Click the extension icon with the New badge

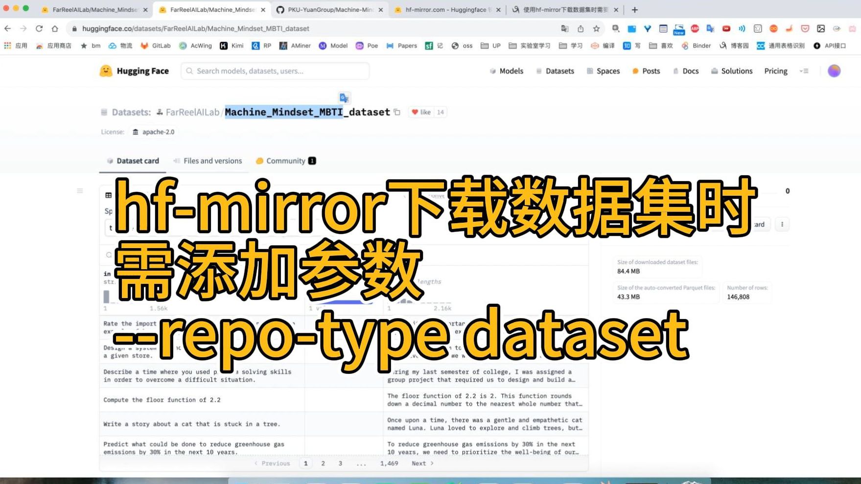pos(679,30)
